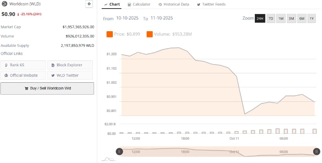
Task: Select the Chart tab
Action: 112,4
